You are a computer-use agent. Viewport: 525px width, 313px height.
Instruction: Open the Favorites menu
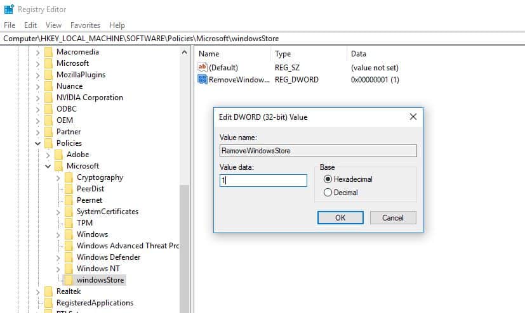[85, 25]
